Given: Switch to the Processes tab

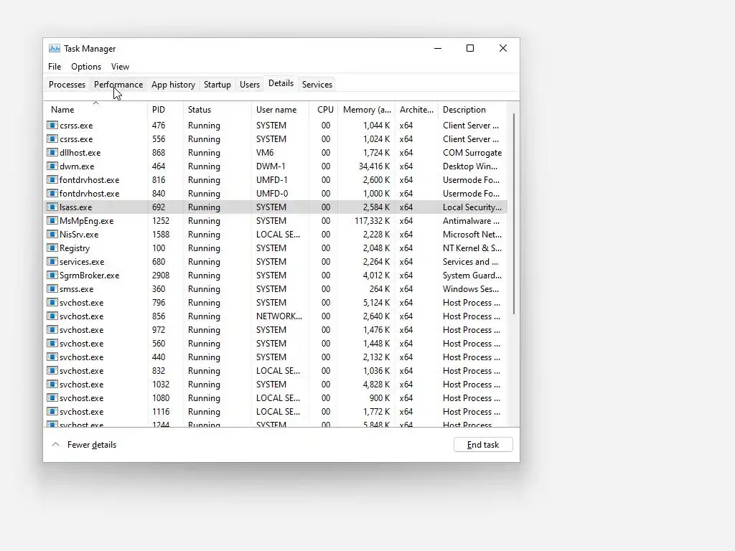Looking at the screenshot, I should pyautogui.click(x=67, y=85).
